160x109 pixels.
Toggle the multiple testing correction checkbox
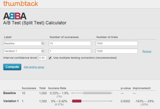coord(50,58)
